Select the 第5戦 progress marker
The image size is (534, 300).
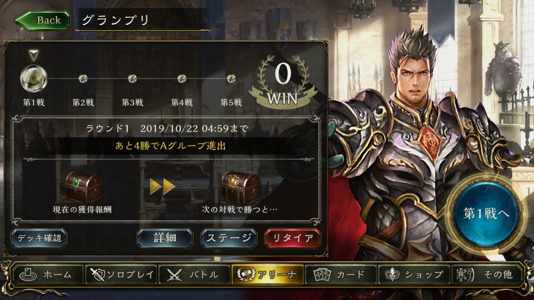pyautogui.click(x=231, y=79)
